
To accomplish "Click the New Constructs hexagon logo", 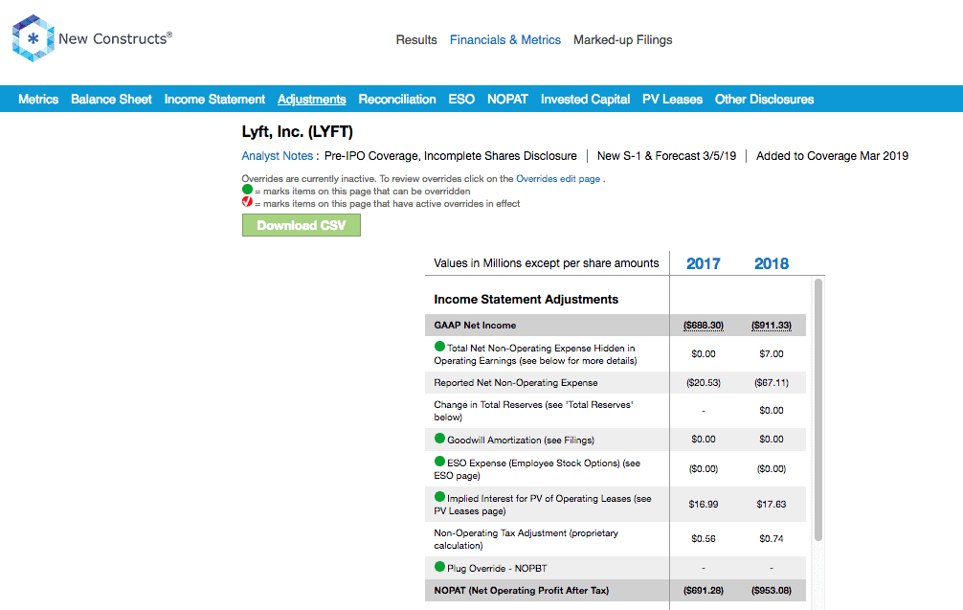I will click(x=34, y=38).
